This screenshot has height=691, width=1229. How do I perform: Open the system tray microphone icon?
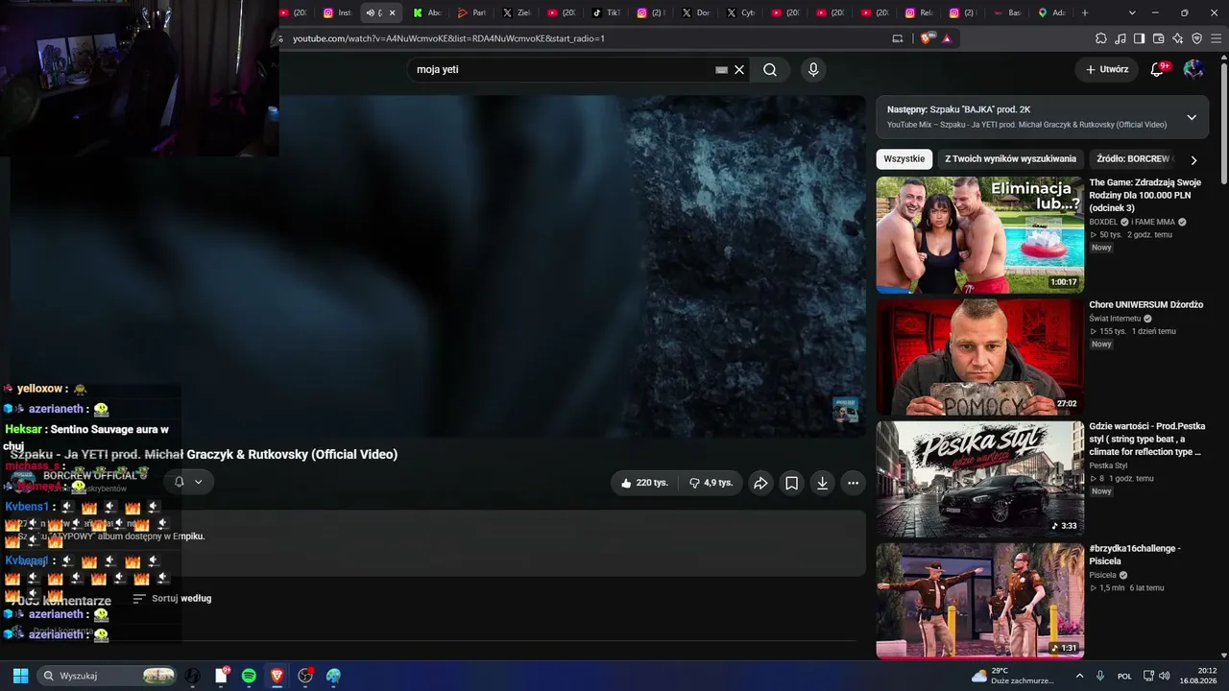1100,676
